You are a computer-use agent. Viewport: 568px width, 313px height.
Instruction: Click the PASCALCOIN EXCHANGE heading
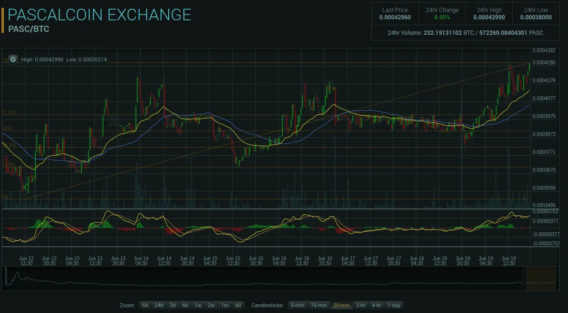pyautogui.click(x=99, y=15)
